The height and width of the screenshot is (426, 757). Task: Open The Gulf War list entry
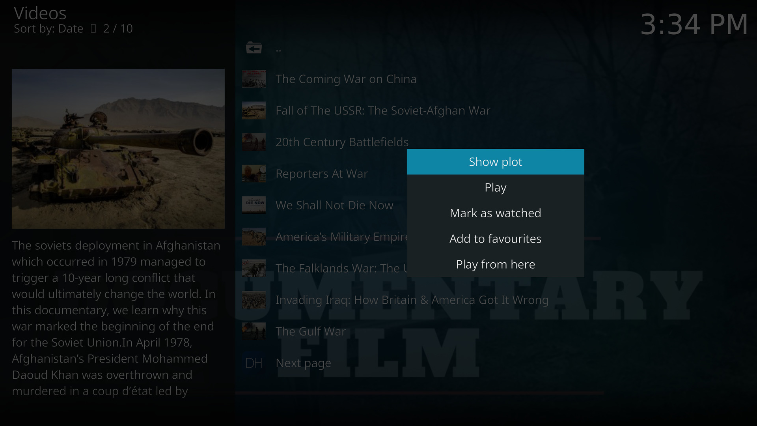click(x=311, y=331)
